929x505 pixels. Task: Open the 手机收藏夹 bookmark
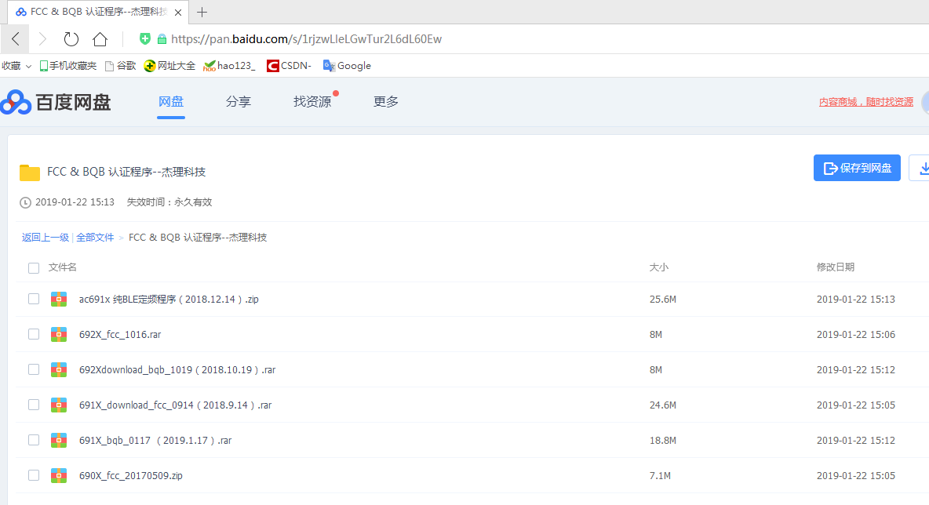[67, 66]
